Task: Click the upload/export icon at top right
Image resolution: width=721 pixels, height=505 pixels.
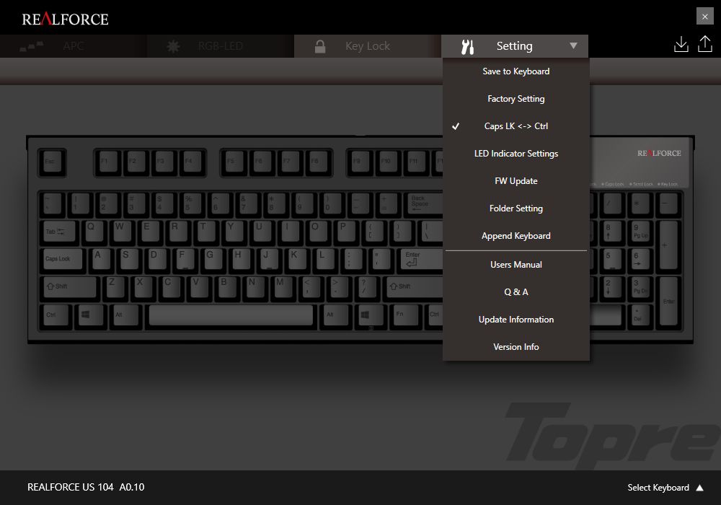Action: 705,44
